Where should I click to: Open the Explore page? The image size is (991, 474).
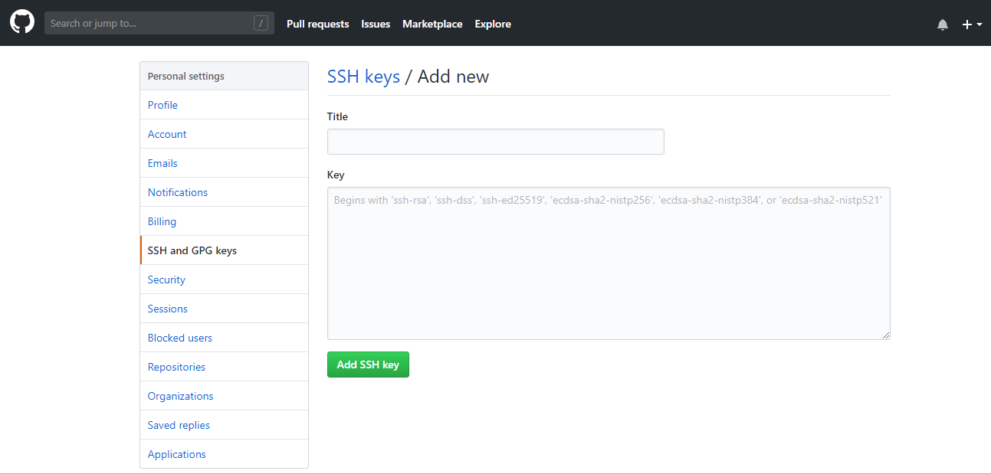(492, 24)
